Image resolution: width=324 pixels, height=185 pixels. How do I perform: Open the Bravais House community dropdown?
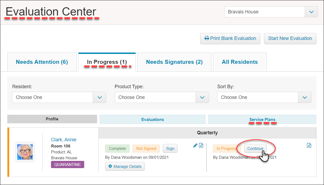pyautogui.click(x=271, y=12)
